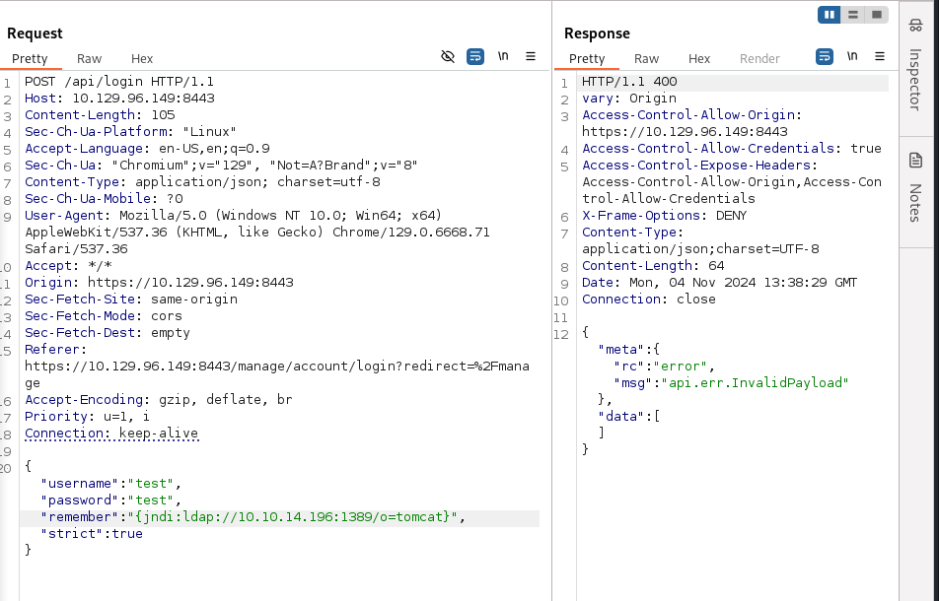The width and height of the screenshot is (939, 601).
Task: Click the POST /api/login request line
Action: tap(119, 82)
